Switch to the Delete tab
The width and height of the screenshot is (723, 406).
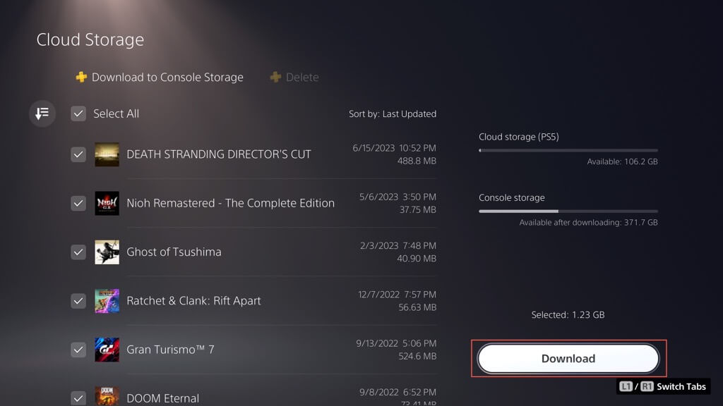(302, 77)
